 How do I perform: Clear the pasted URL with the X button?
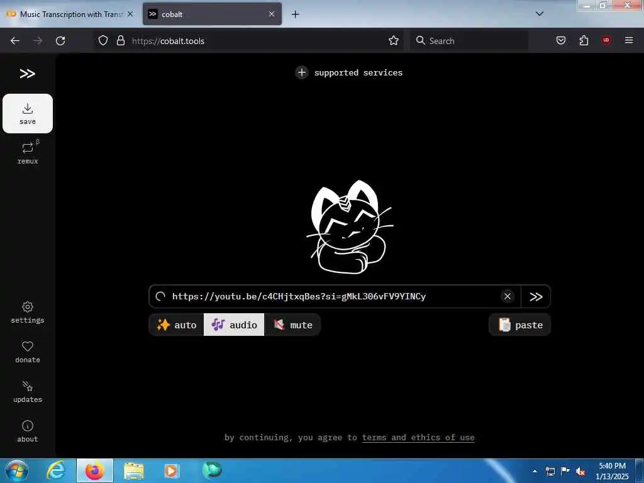(508, 297)
